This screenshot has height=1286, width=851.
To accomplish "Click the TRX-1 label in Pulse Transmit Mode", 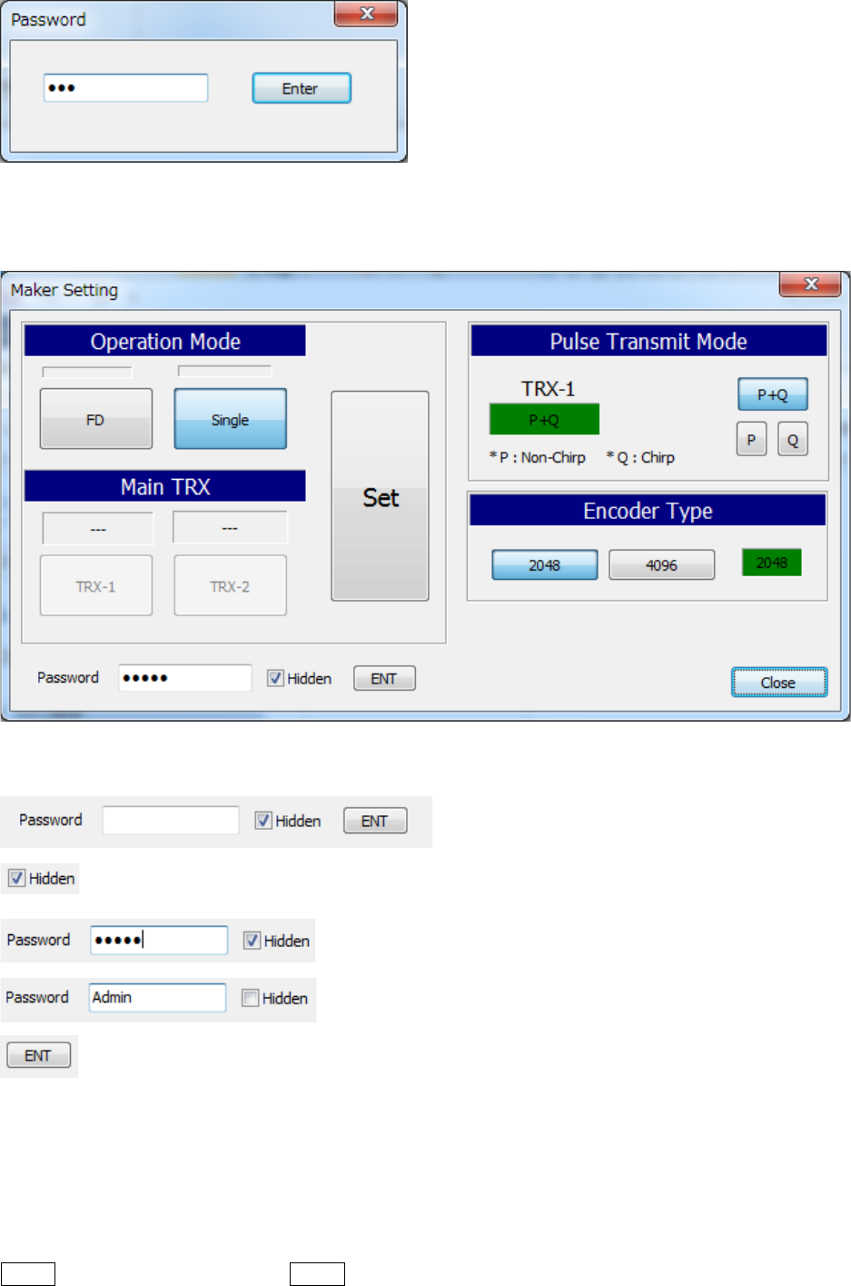I will click(548, 388).
